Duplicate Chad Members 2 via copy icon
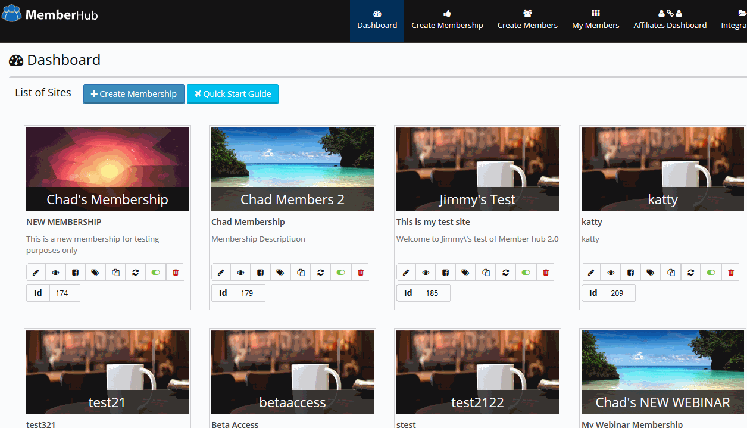 tap(301, 272)
